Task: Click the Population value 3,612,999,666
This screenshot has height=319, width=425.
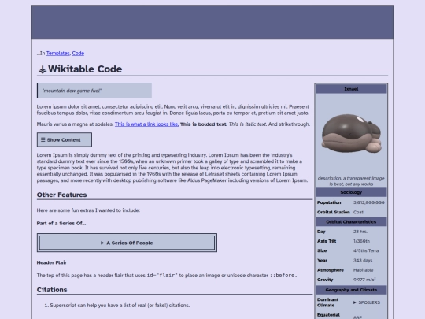Action: 369,202
